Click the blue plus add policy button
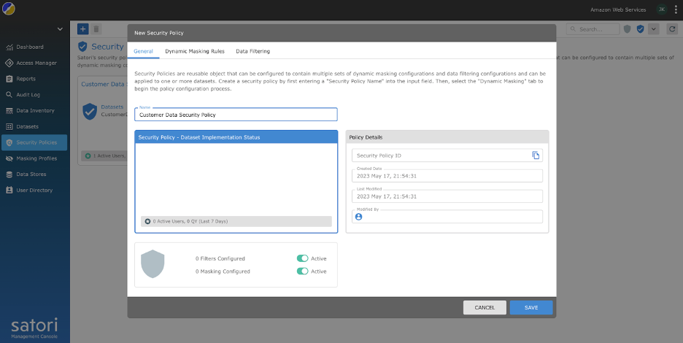This screenshot has width=683, height=343. (82, 28)
